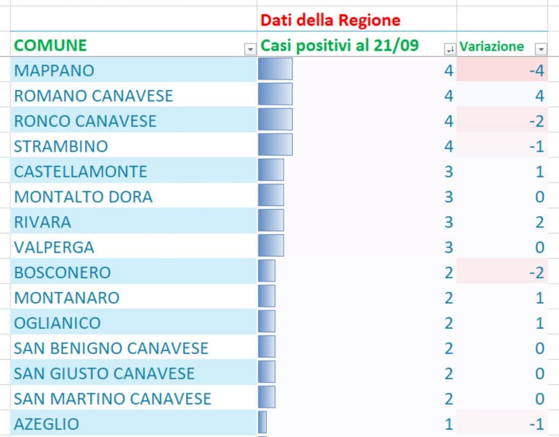Select the CASTELLAMONTE commune cell
The width and height of the screenshot is (559, 437).
[x=81, y=171]
